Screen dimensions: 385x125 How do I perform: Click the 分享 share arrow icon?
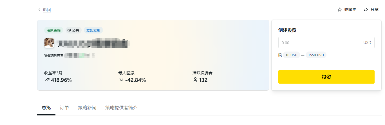pos(366,10)
